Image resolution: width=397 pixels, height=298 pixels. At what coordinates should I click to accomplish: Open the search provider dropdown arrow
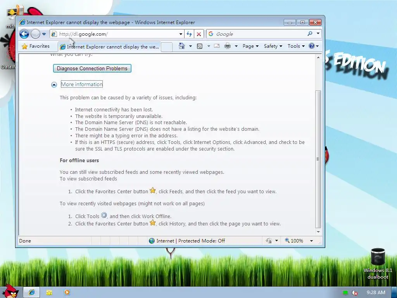(x=318, y=33)
